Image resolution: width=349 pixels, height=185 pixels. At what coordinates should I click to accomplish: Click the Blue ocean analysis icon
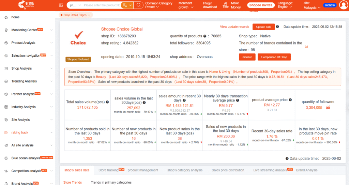(x=6, y=158)
